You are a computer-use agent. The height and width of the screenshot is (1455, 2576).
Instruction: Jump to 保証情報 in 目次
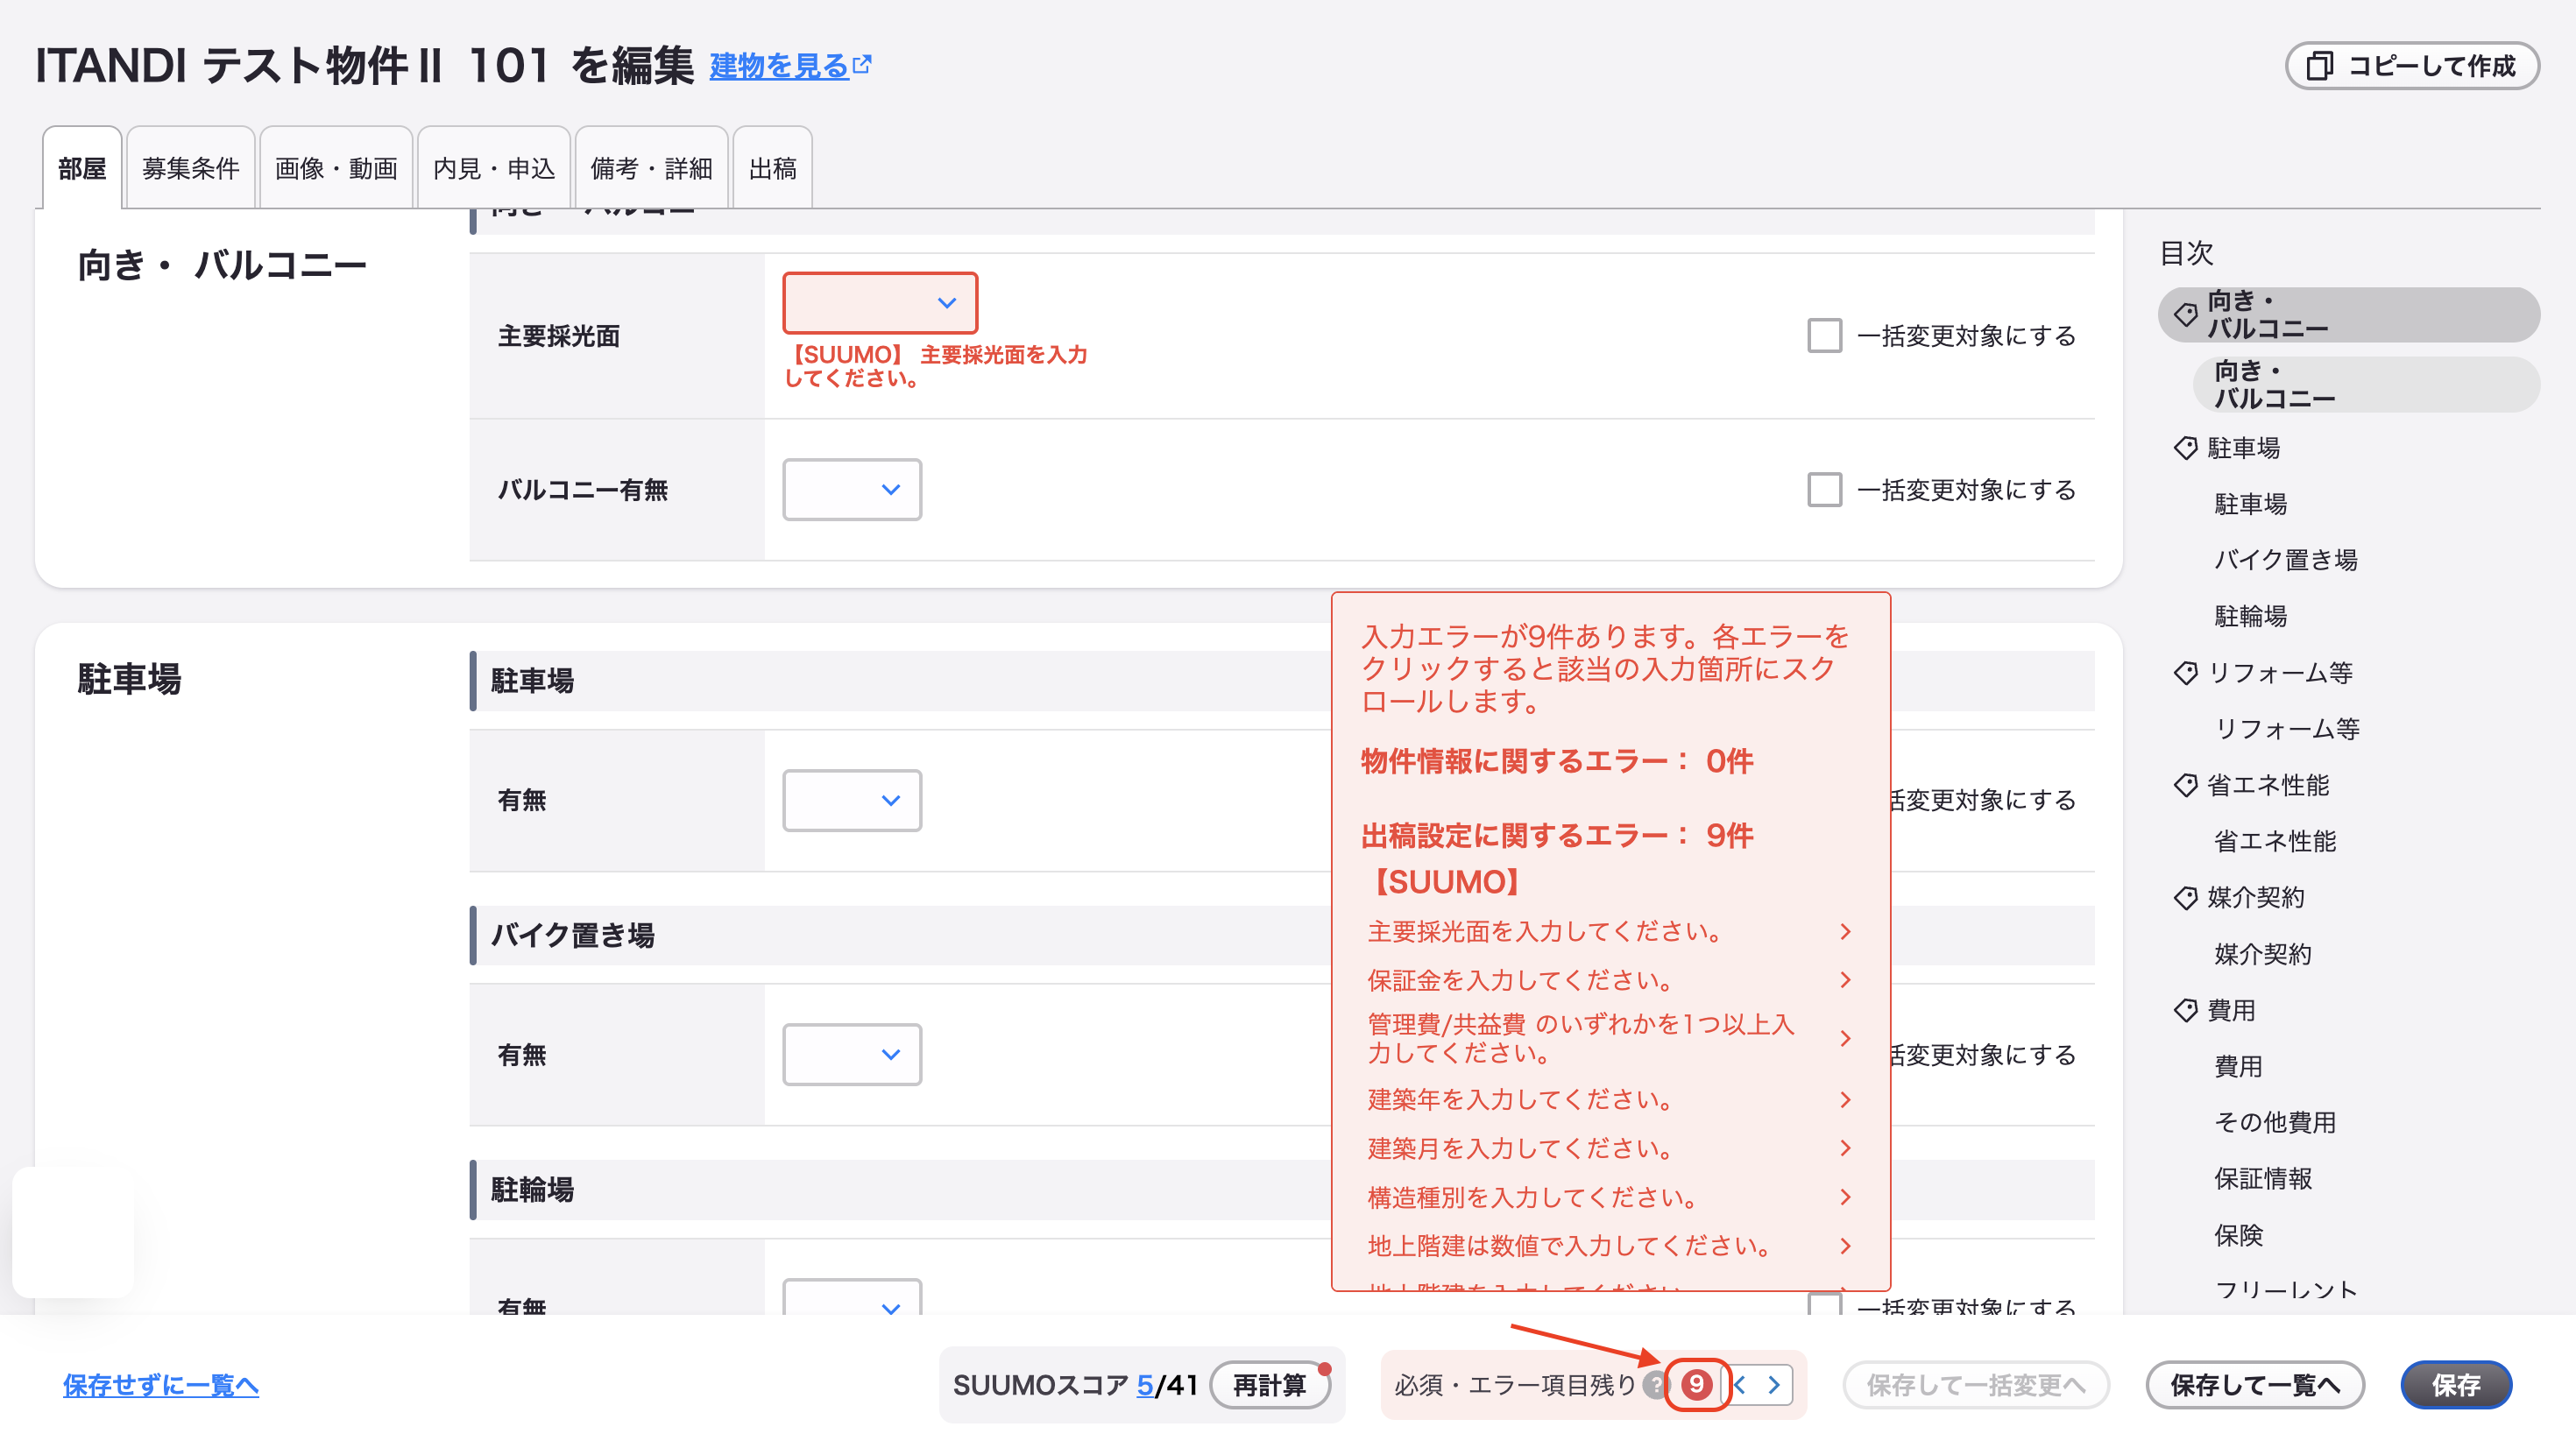[2262, 1178]
